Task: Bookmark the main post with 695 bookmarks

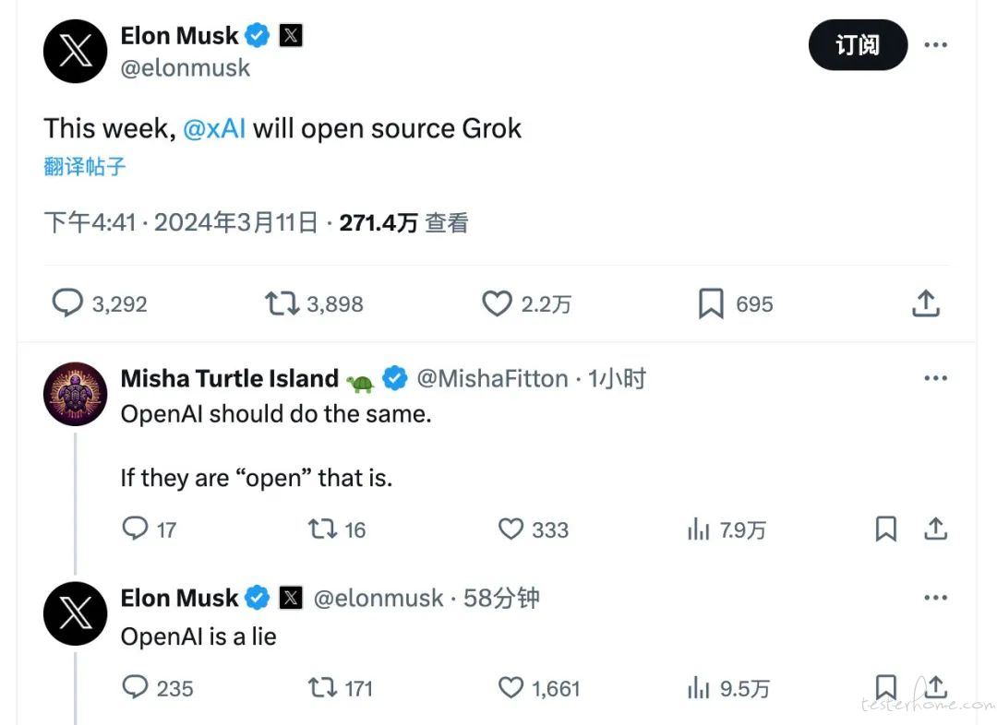Action: (711, 303)
